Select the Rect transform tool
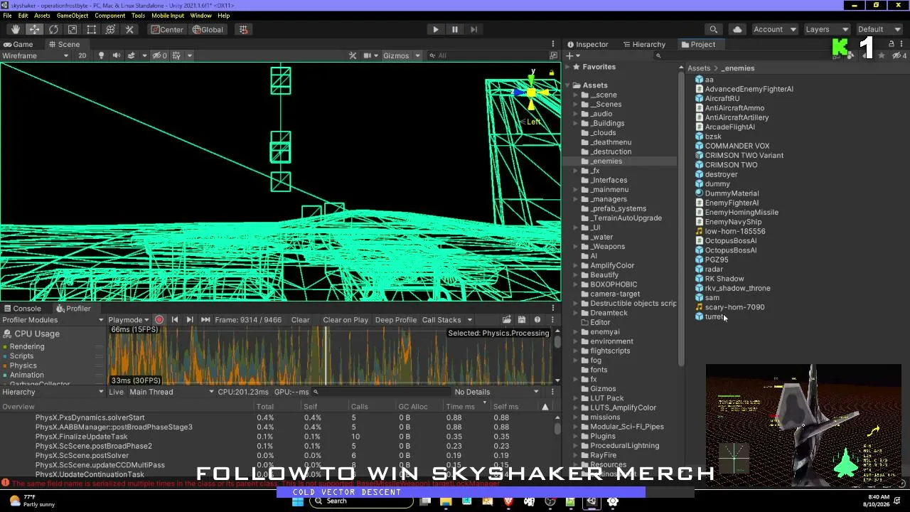910x512 pixels. (x=92, y=29)
